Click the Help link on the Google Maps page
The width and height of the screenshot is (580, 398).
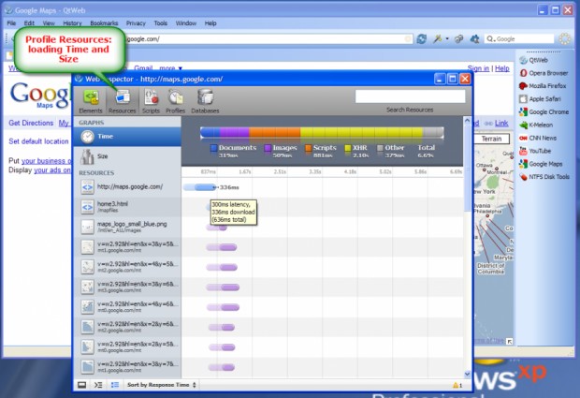[502, 68]
